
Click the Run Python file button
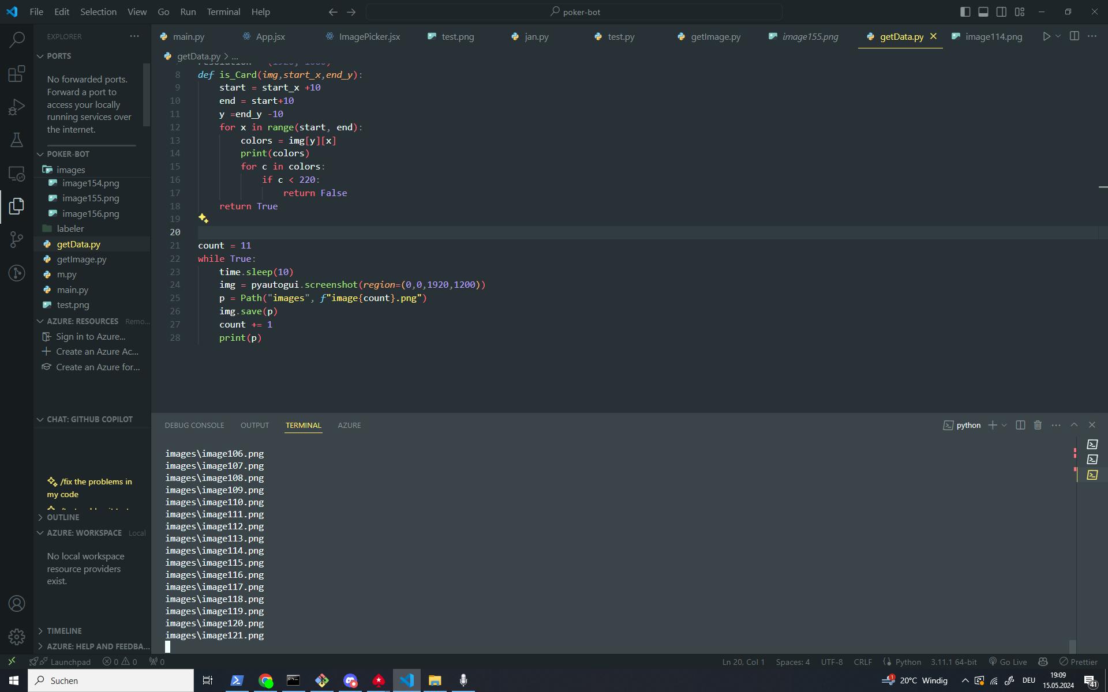click(x=1047, y=37)
